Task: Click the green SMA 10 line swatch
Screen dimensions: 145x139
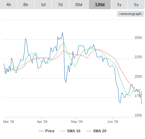Action: (x=63, y=131)
